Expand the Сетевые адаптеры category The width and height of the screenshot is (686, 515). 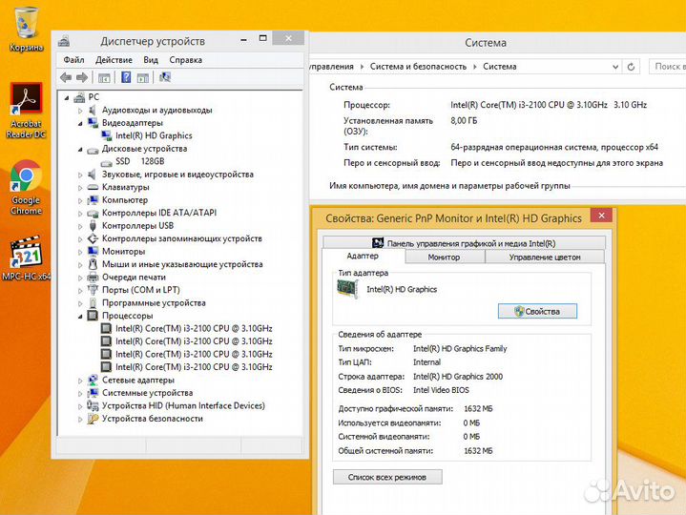pyautogui.click(x=80, y=380)
